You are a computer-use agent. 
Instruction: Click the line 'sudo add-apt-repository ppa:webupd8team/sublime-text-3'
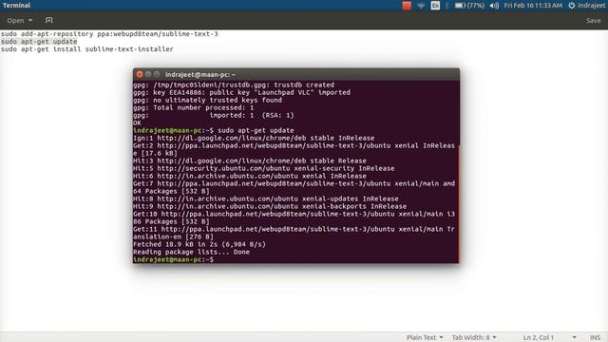tap(109, 34)
